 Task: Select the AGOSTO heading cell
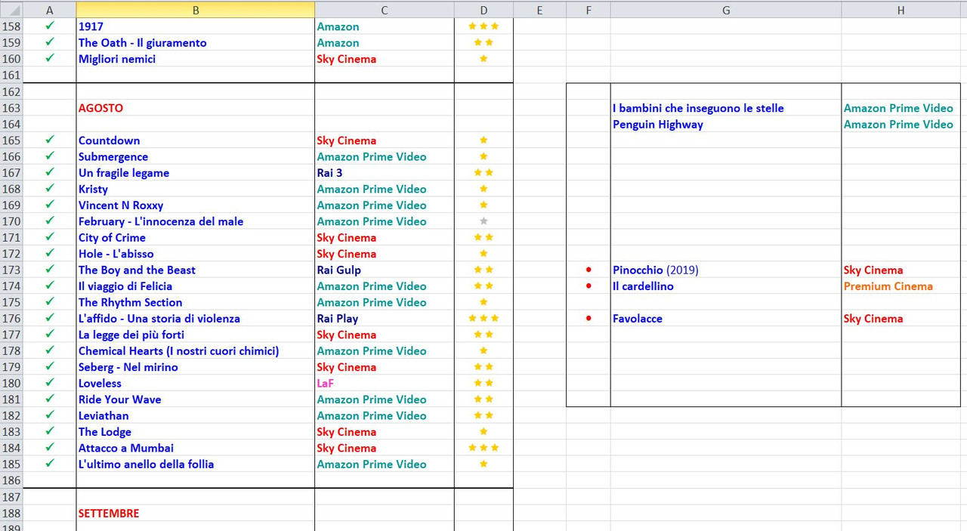pos(195,108)
